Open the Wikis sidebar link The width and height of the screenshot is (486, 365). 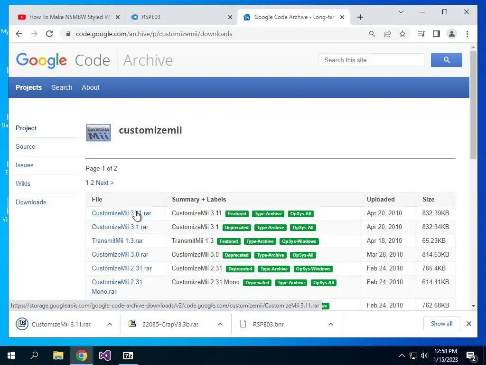(23, 183)
